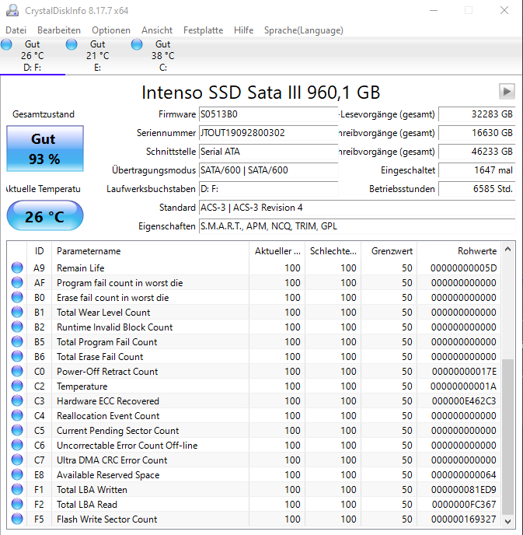Viewport: 523px width, 535px height.
Task: Open the Hilfe menu
Action: click(243, 30)
